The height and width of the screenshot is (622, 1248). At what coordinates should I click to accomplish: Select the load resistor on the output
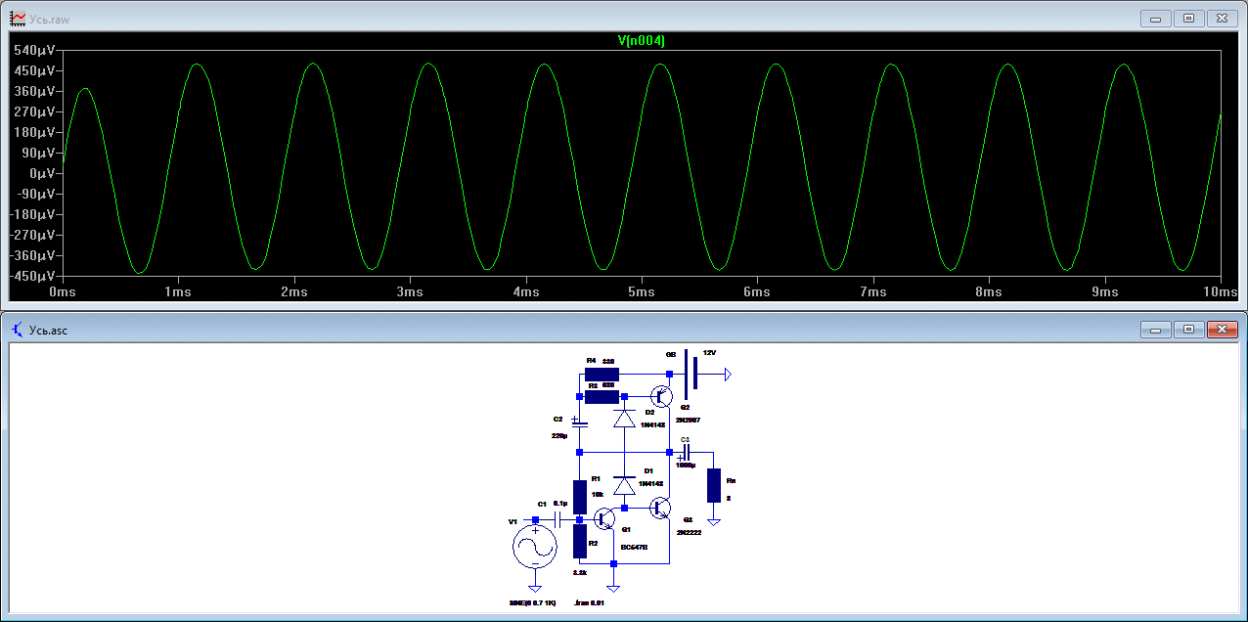click(x=714, y=485)
